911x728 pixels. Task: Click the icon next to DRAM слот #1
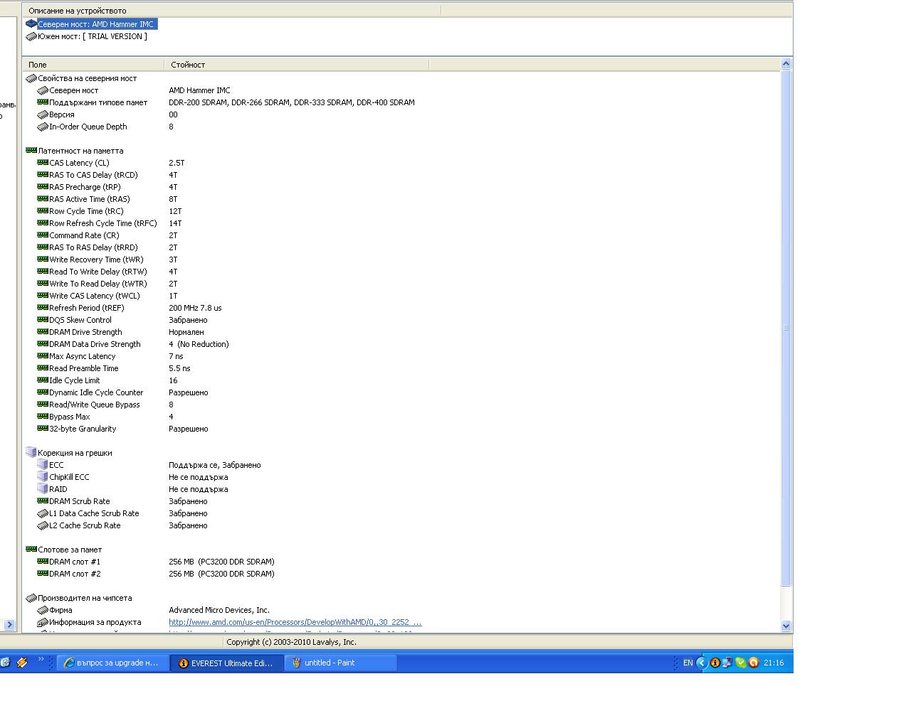click(x=43, y=562)
